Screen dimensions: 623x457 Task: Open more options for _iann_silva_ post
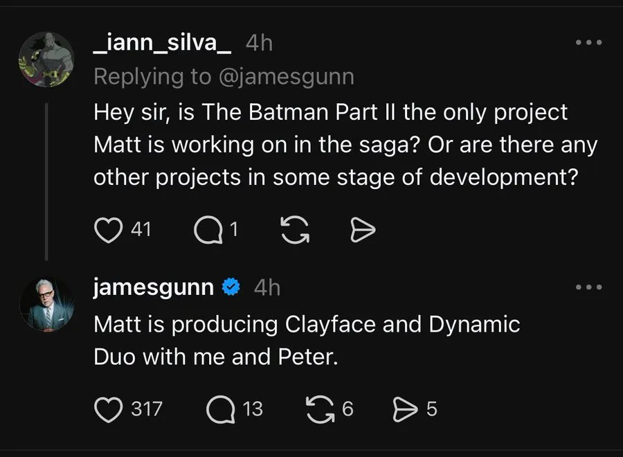click(588, 43)
